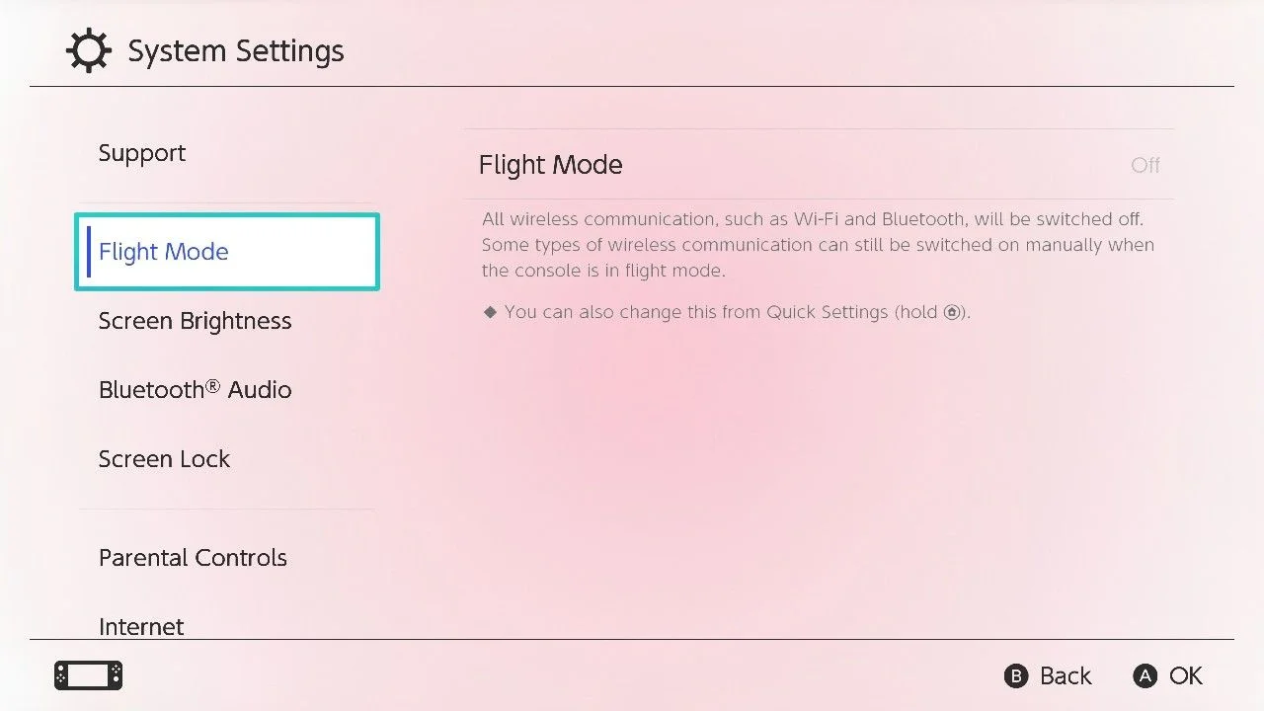Click the home button icon in the hint text
The width and height of the screenshot is (1264, 711).
(x=952, y=312)
